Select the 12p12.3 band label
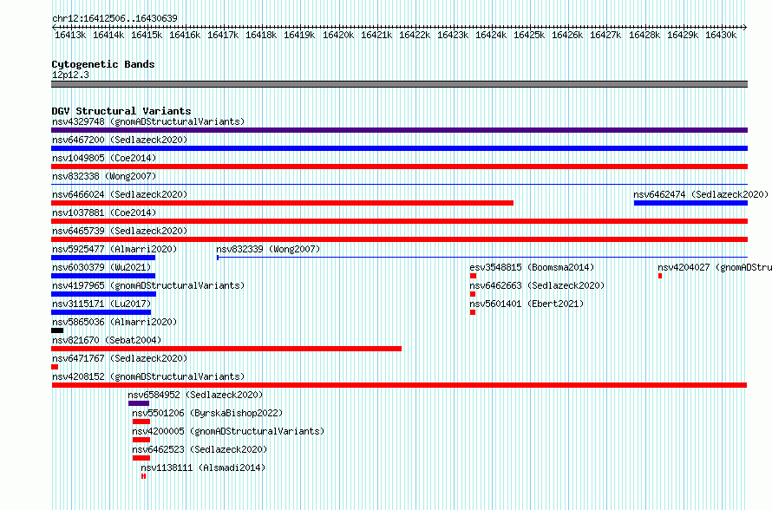Image resolution: width=772 pixels, height=510 pixels. click(x=70, y=75)
